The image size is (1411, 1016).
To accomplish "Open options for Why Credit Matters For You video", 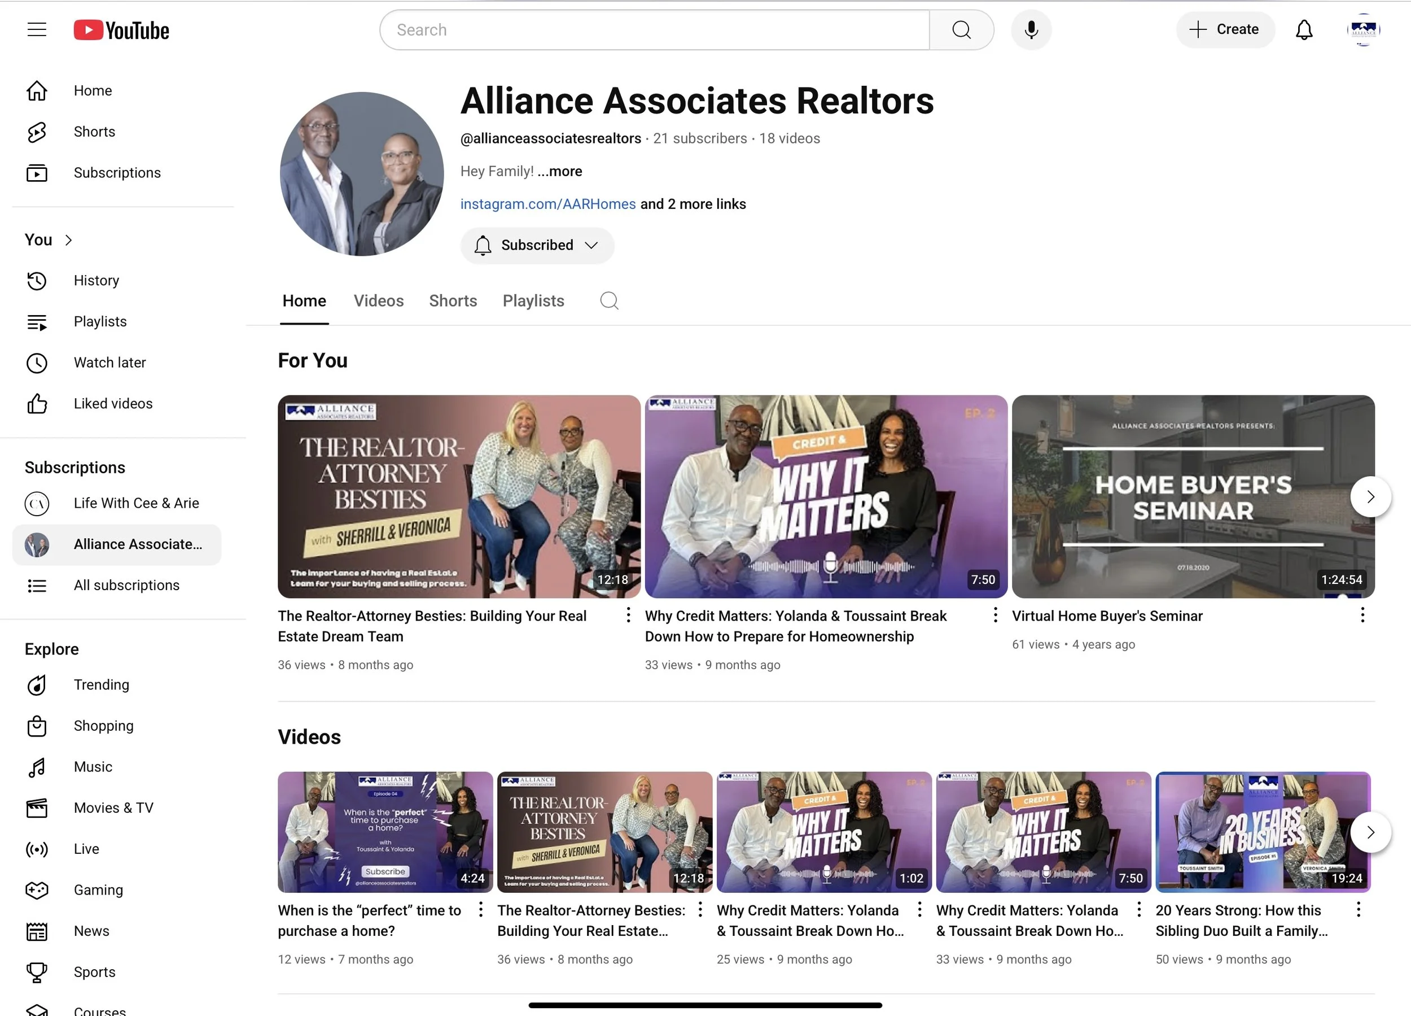I will click(x=996, y=615).
